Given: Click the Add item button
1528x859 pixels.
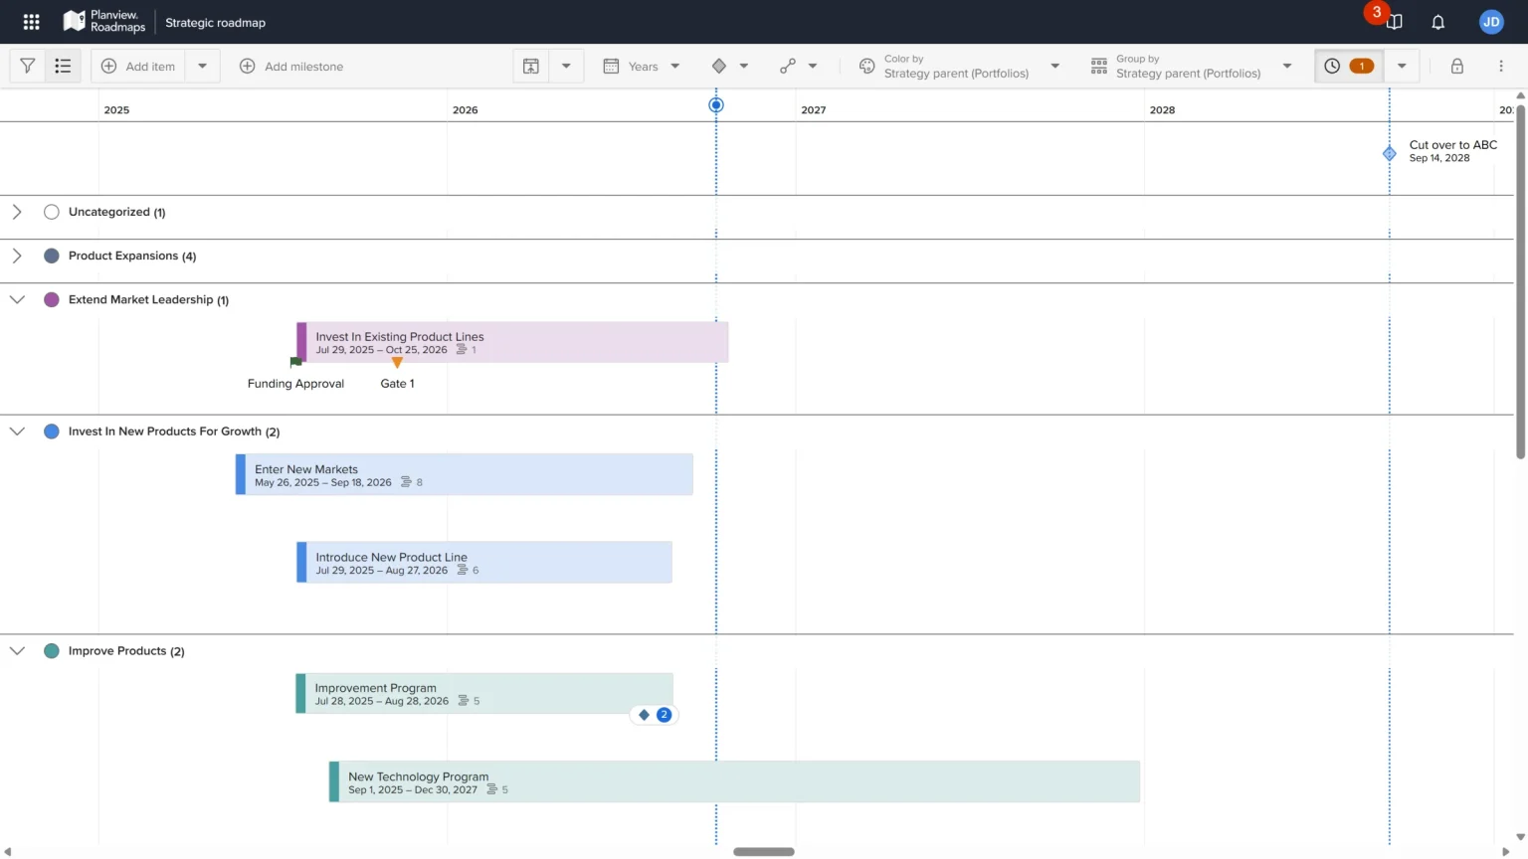Looking at the screenshot, I should 138,66.
